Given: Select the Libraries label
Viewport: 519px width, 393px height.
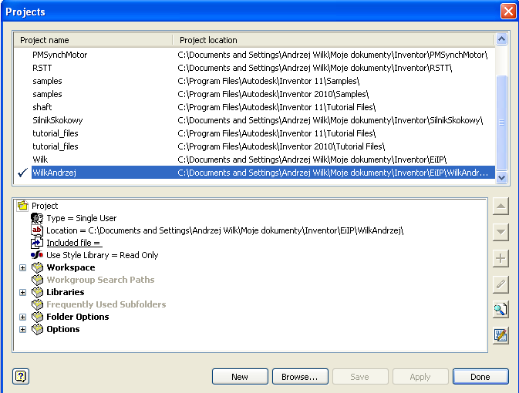Looking at the screenshot, I should (66, 292).
